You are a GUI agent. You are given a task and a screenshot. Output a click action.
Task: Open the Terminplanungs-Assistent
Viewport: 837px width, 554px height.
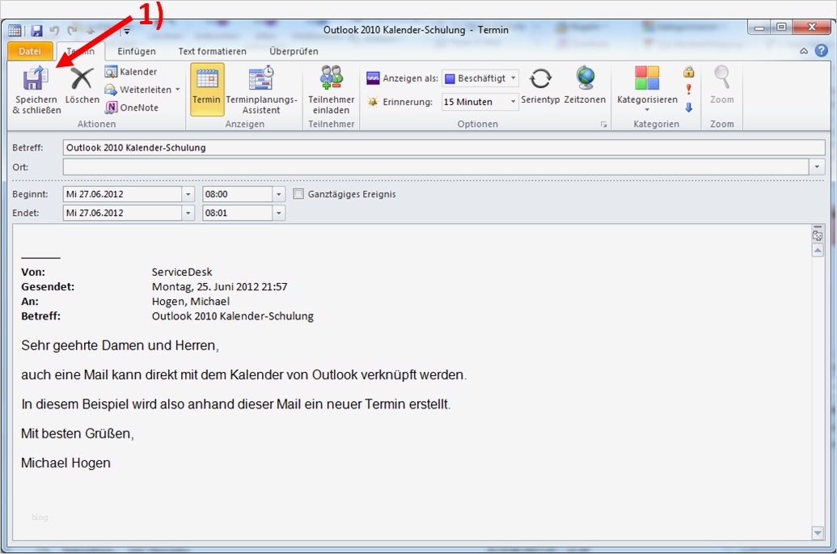(261, 89)
